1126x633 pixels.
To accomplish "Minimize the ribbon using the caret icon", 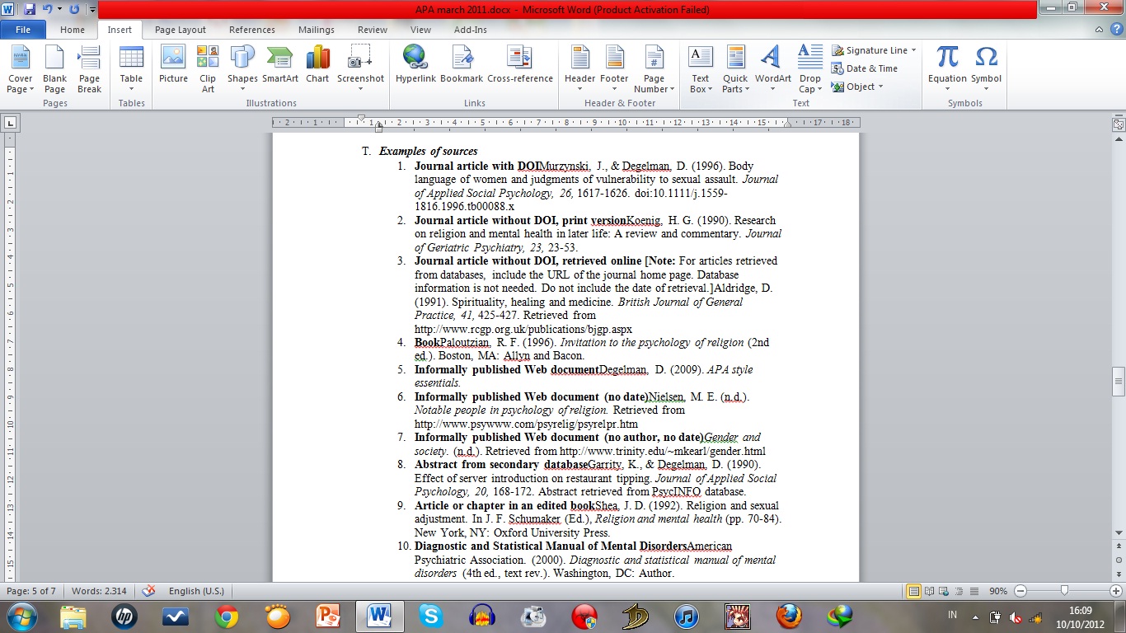I will [1099, 30].
